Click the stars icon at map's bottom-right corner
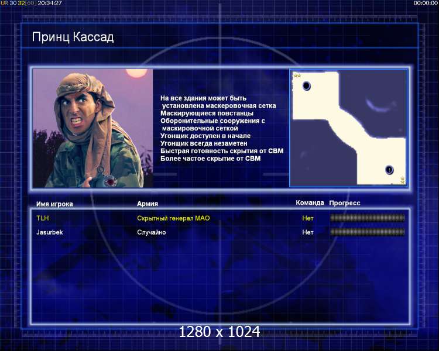439x351 pixels. click(402, 180)
